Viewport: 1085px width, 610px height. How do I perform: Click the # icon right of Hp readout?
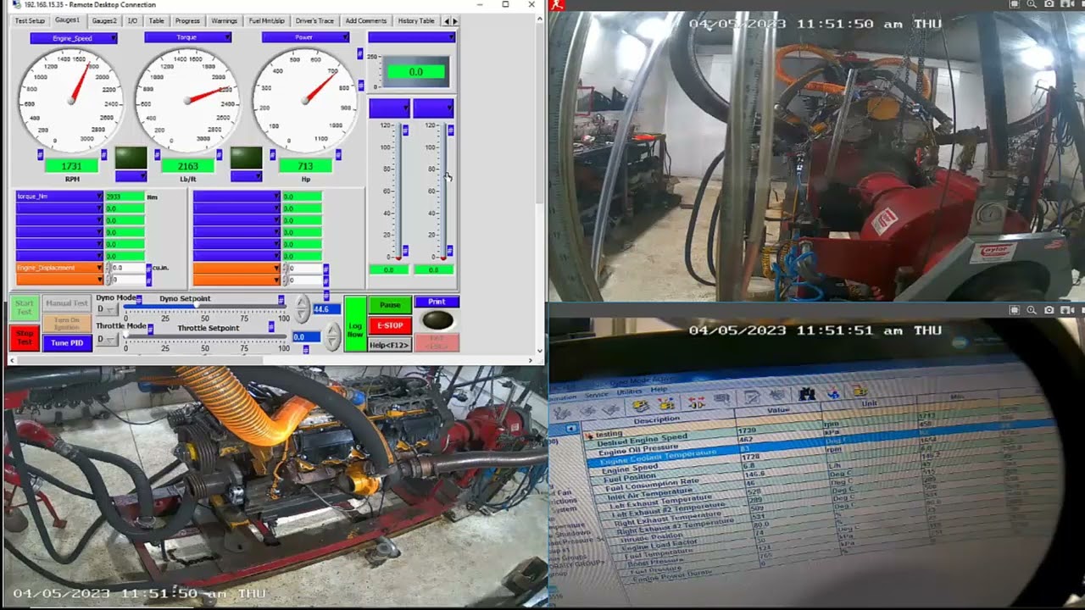pyautogui.click(x=338, y=154)
